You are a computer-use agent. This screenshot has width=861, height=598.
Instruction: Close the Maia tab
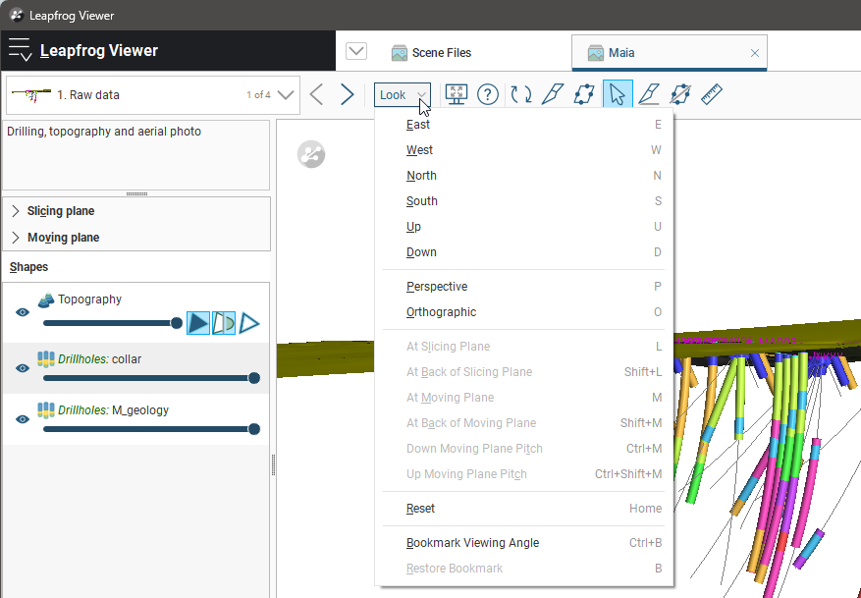(754, 53)
